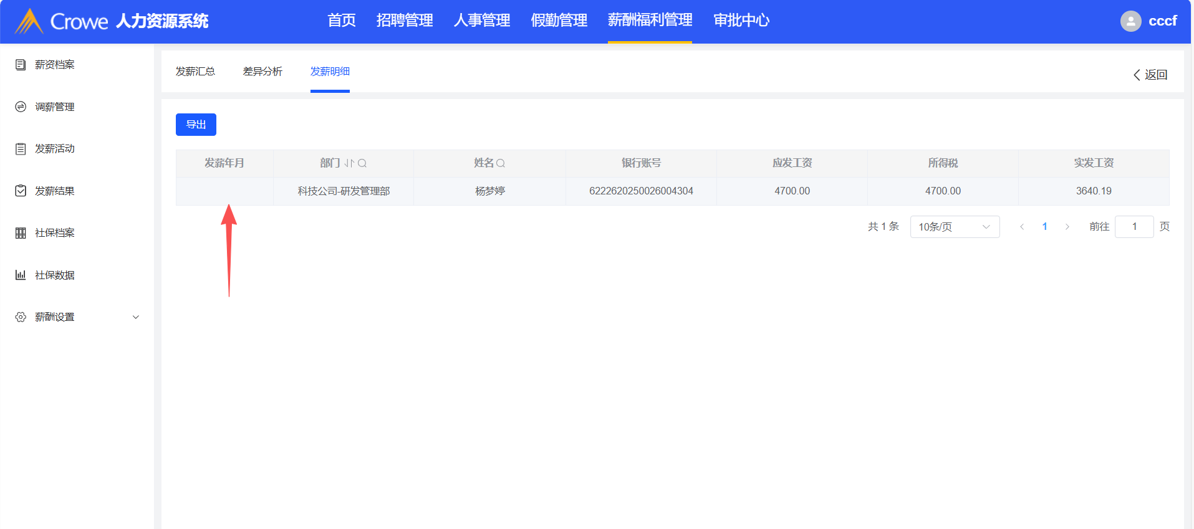Click the user avatar icon
Image resolution: width=1194 pixels, height=529 pixels.
pos(1130,21)
